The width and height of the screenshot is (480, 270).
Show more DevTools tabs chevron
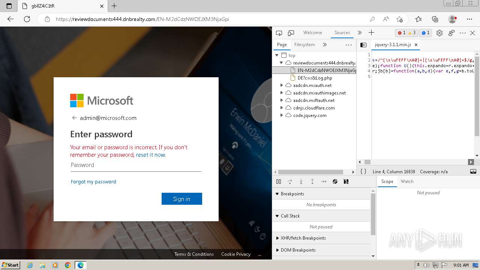(360, 33)
